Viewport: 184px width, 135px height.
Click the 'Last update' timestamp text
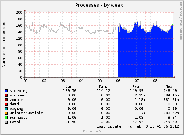138,126
